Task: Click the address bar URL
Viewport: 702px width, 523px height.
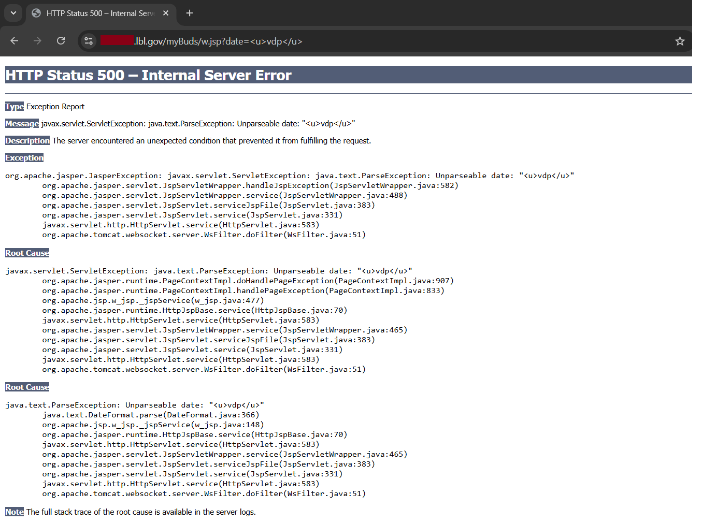Action: (x=207, y=41)
